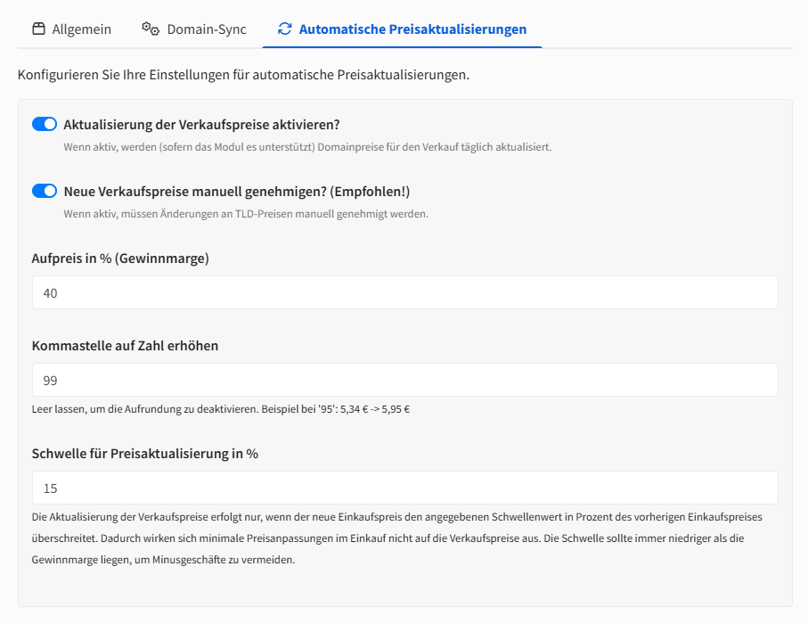Click the intro sentence 'Konfigurieren Sie Ihre Einstellungen'

click(243, 75)
